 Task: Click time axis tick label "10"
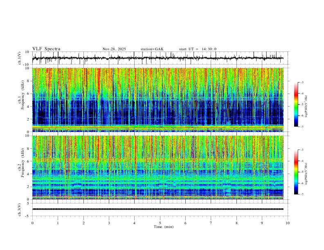[288, 223]
